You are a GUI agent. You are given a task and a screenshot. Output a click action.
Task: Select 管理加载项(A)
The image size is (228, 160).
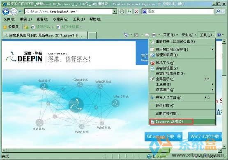point(182,55)
